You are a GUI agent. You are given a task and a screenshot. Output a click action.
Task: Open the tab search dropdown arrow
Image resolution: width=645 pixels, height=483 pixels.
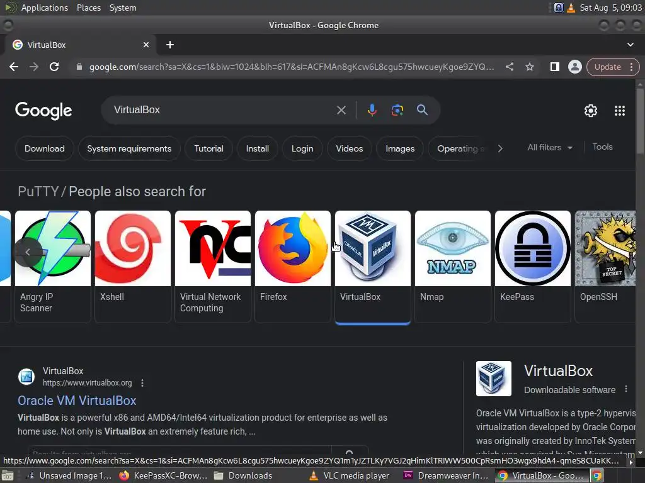630,45
